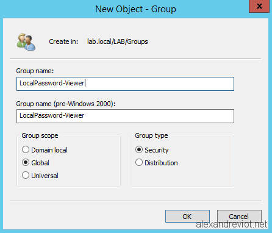Click the 'New Object - Group' title bar
The image size is (272, 233).
(x=135, y=9)
